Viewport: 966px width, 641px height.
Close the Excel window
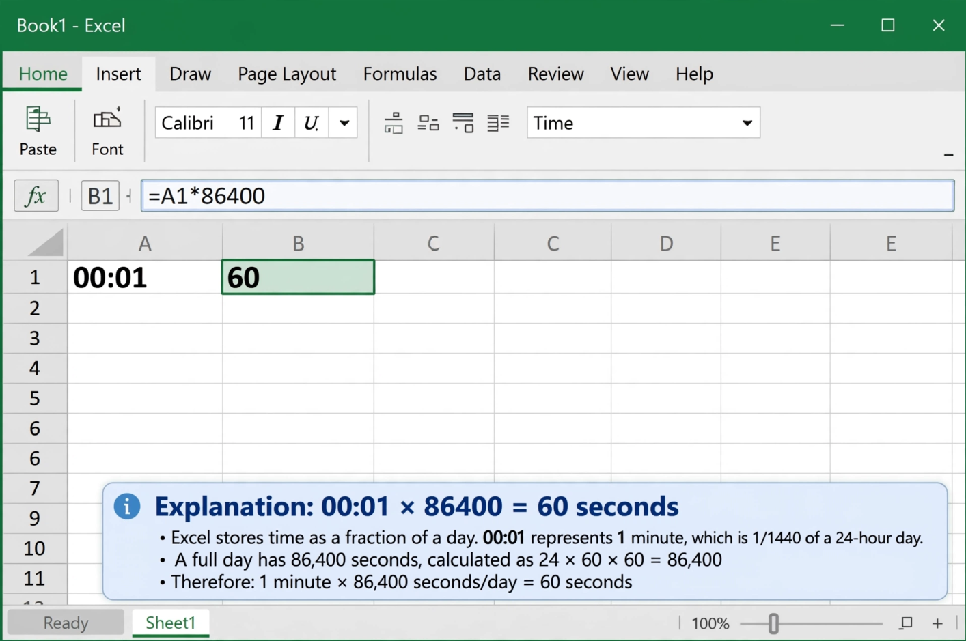[x=939, y=25]
